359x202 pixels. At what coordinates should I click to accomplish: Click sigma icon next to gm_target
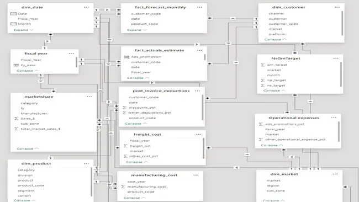262,65
